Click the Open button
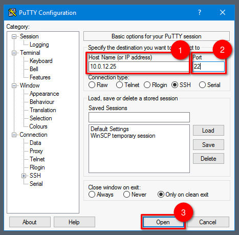 163,222
